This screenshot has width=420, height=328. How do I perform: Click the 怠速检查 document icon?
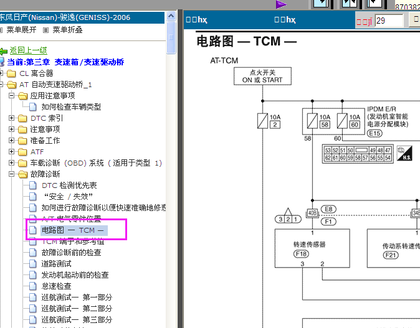(32, 286)
